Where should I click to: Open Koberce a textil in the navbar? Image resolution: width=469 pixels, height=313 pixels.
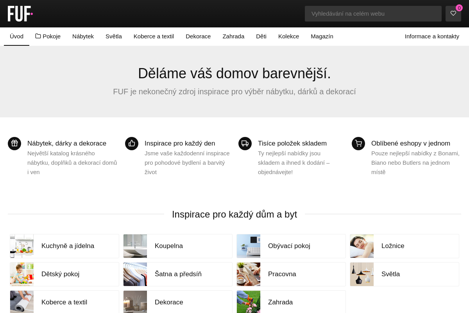pyautogui.click(x=154, y=36)
